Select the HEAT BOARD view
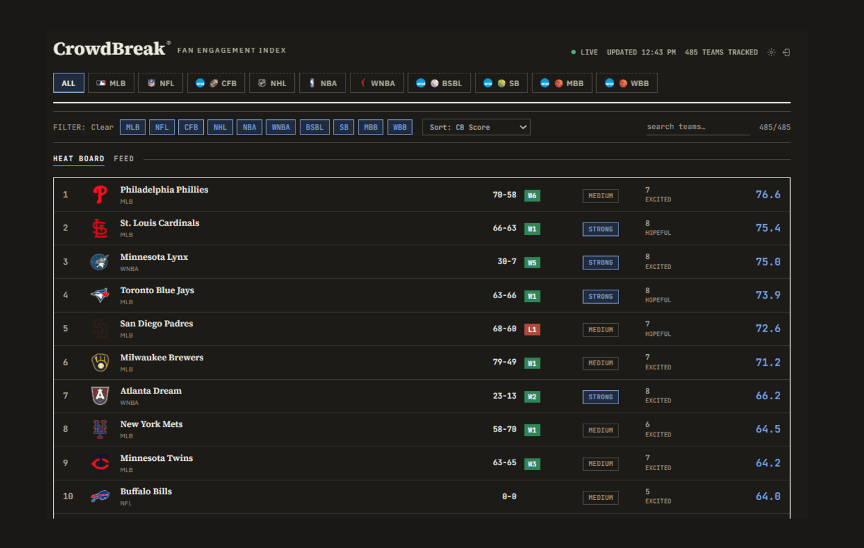The height and width of the screenshot is (548, 864). coord(79,159)
